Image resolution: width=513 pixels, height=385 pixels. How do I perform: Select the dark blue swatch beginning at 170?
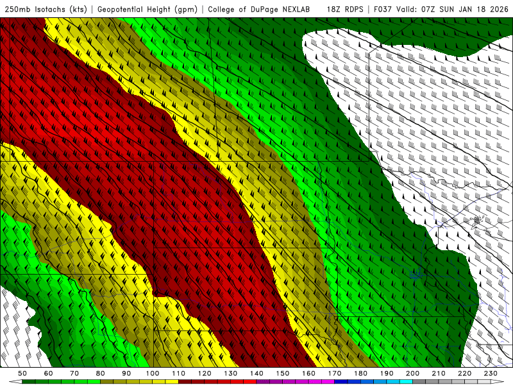click(341, 382)
